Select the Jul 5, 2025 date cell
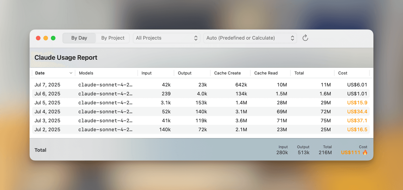The image size is (403, 190). coord(47,103)
